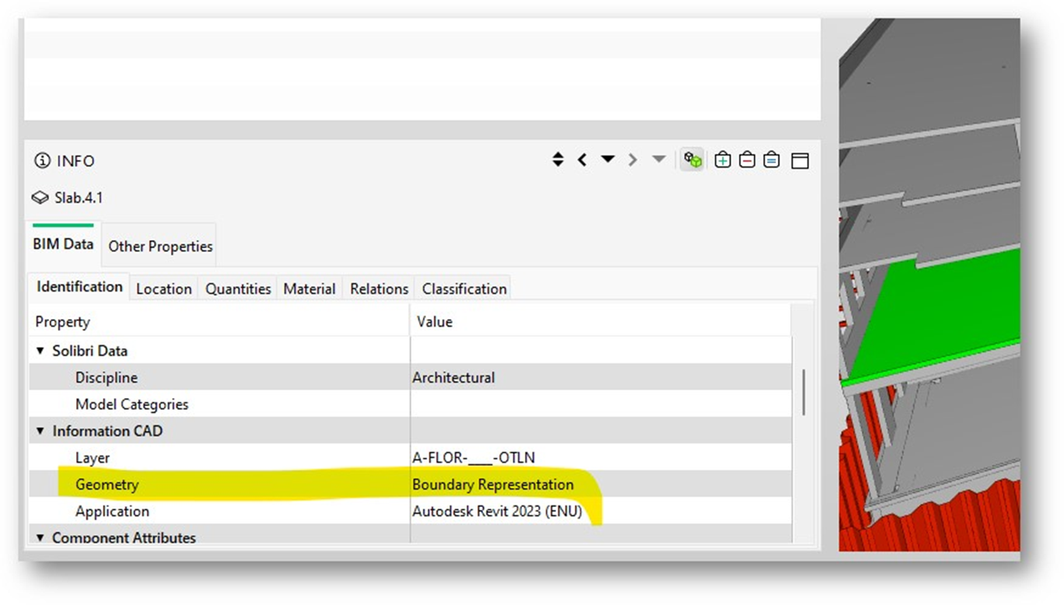Collapse the Solibri Data group
Viewport: 1064px width, 605px height.
tap(40, 351)
